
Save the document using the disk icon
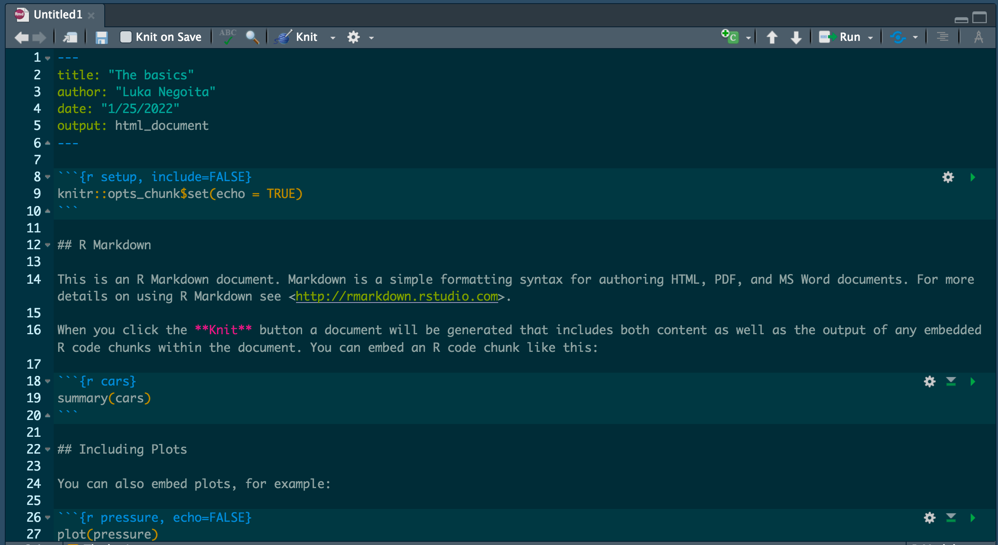101,37
